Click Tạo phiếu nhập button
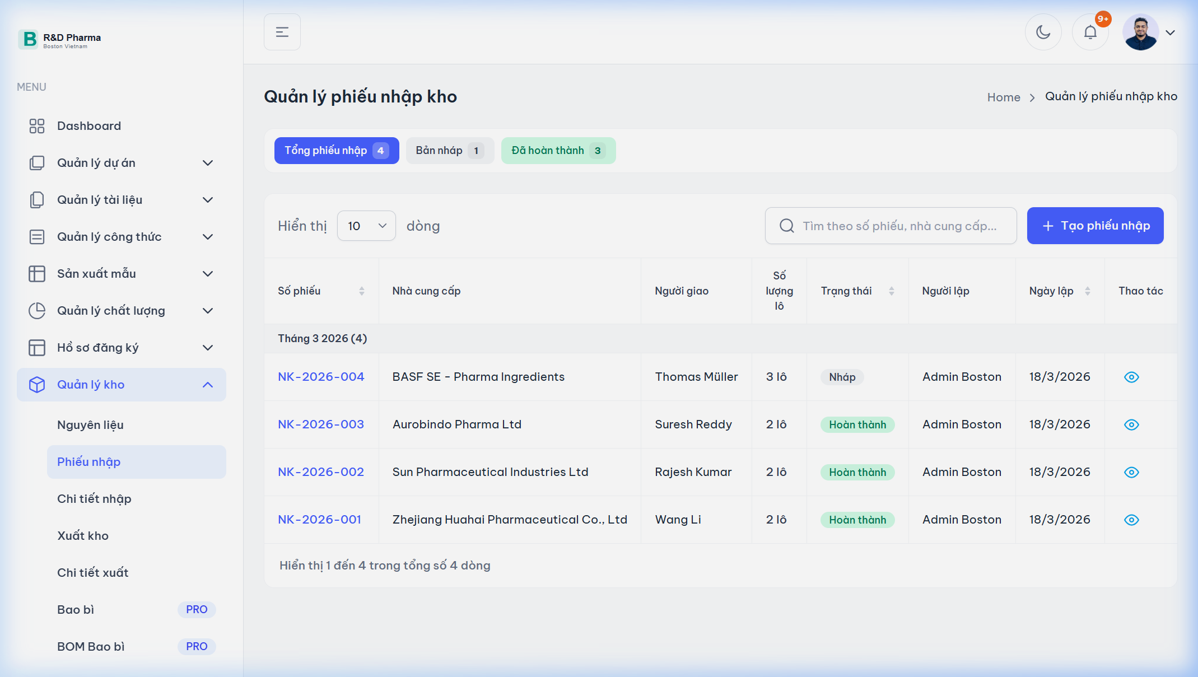 (x=1095, y=226)
